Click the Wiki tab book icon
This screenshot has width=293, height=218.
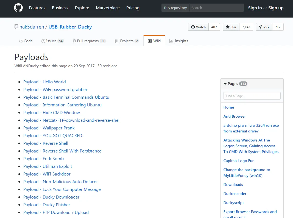[x=150, y=41]
